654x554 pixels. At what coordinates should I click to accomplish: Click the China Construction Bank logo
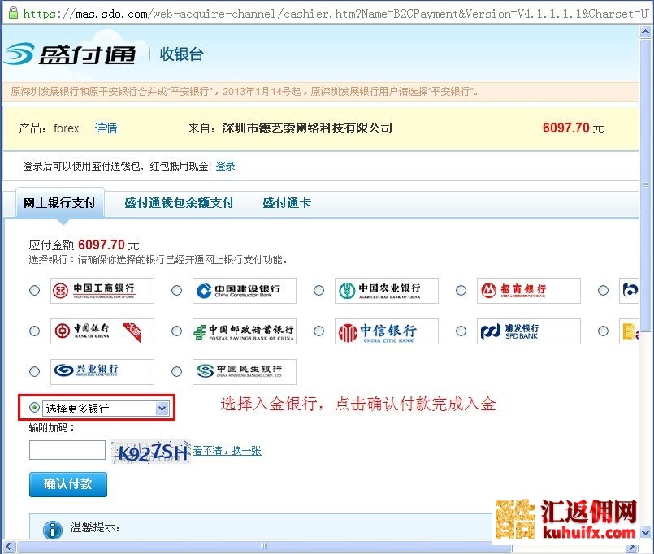(x=244, y=291)
